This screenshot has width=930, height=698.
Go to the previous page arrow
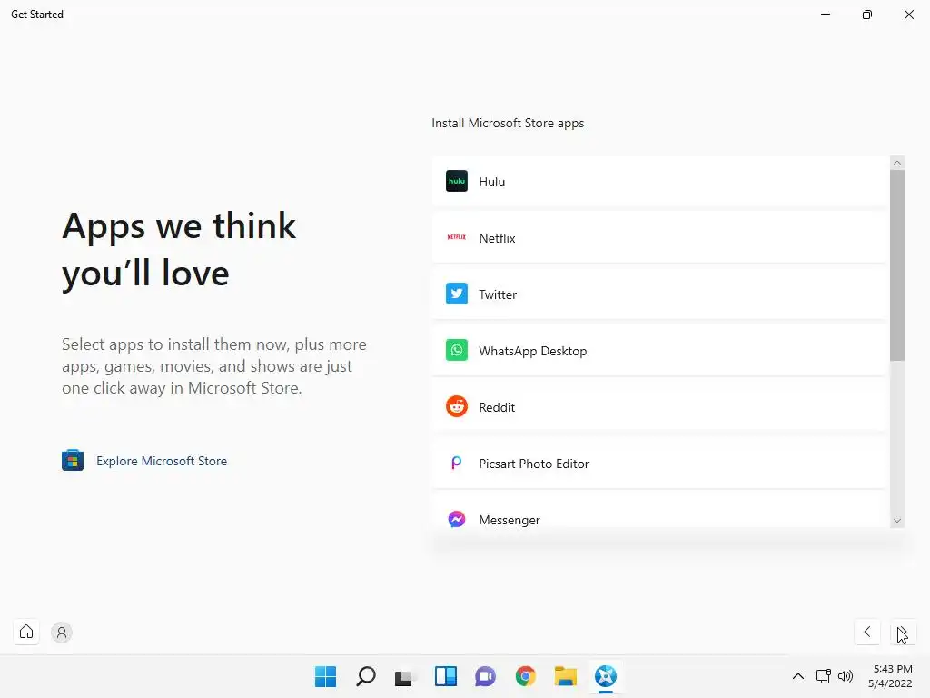click(867, 632)
